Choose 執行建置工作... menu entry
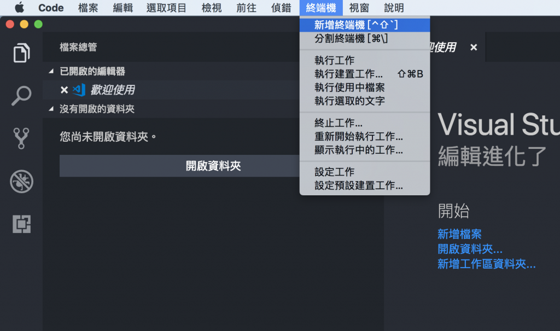 [365, 74]
